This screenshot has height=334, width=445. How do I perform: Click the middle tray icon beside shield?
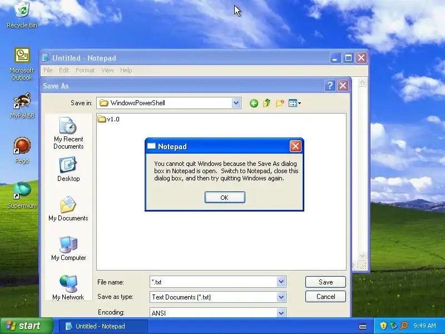(x=393, y=326)
